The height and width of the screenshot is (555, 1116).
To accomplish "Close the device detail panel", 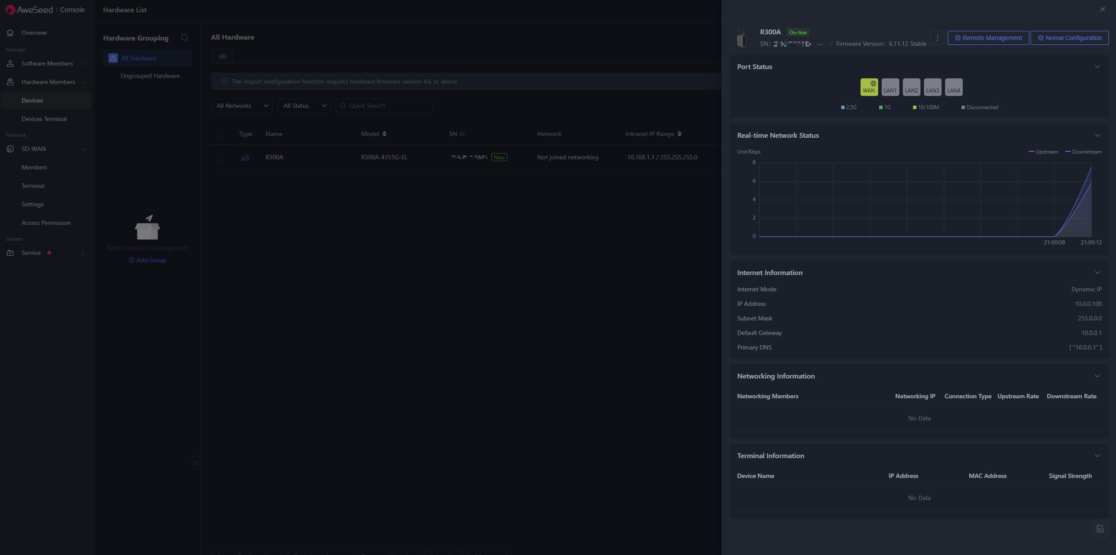I will [x=1102, y=10].
